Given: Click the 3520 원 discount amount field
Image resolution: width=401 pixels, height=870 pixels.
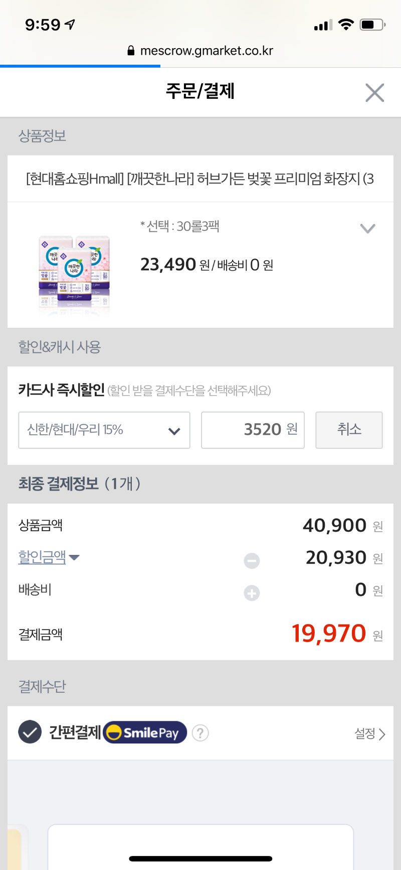Looking at the screenshot, I should [253, 430].
